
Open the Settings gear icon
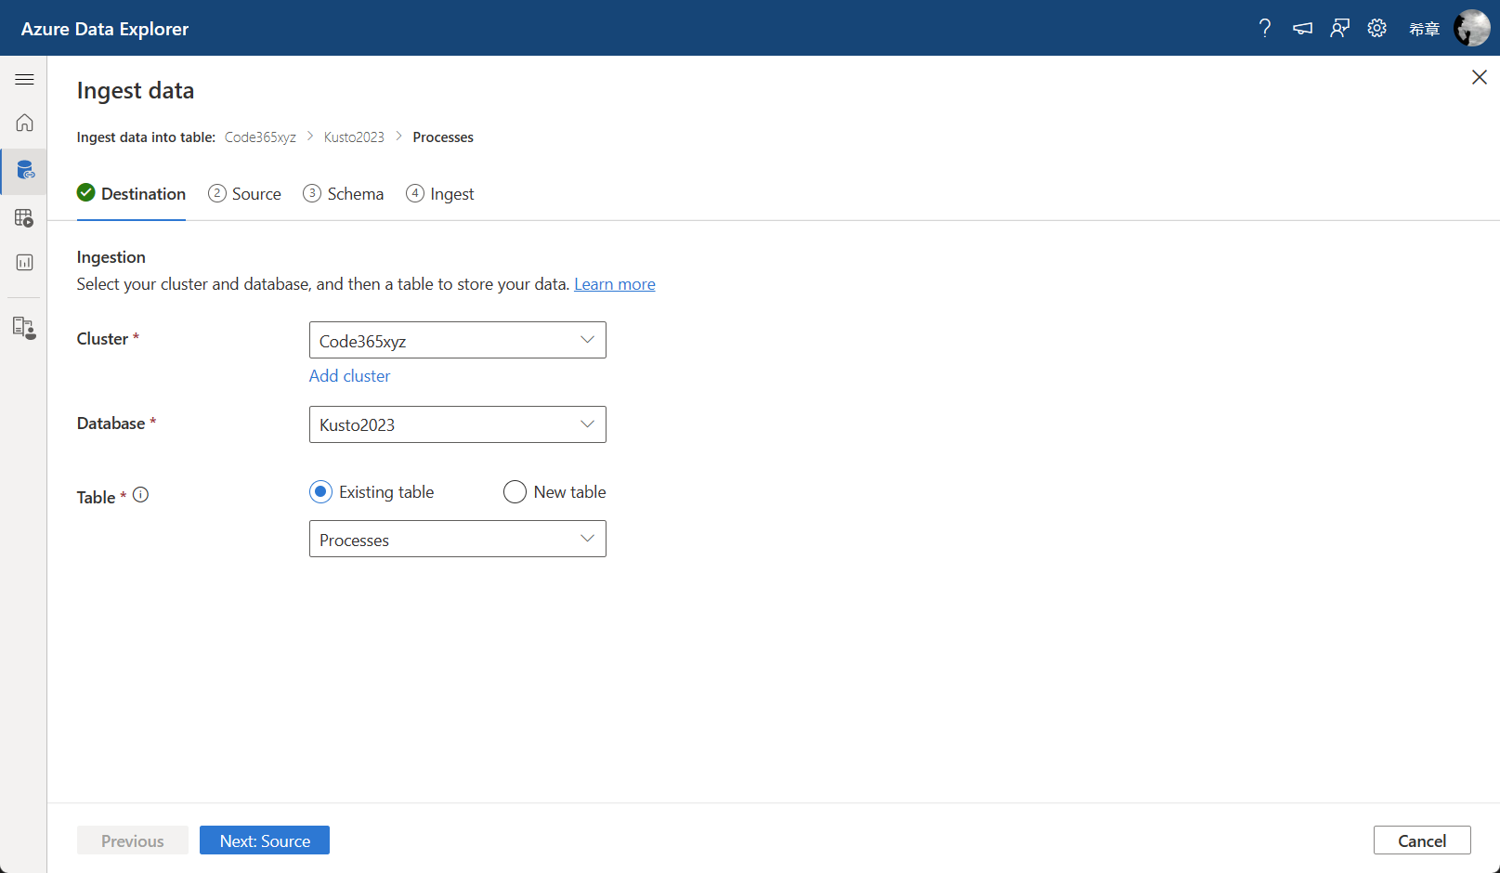[1376, 28]
